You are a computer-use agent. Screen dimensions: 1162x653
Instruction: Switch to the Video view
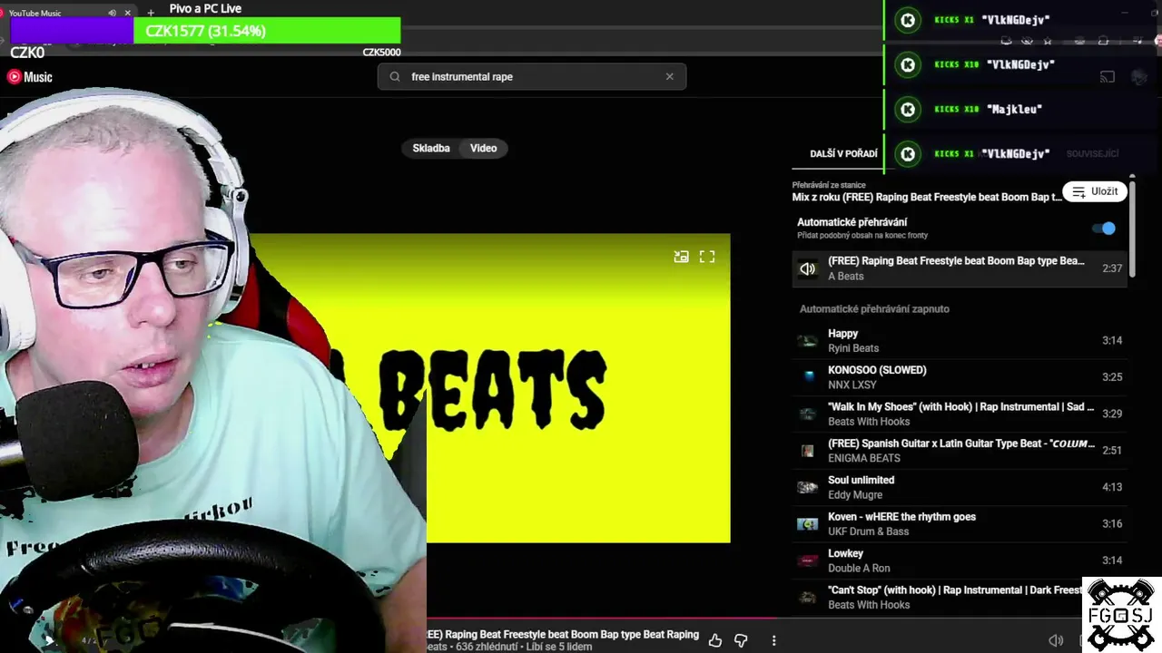pyautogui.click(x=484, y=148)
